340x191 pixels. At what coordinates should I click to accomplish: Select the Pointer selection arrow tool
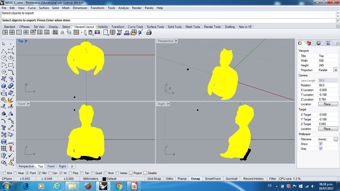4,44
